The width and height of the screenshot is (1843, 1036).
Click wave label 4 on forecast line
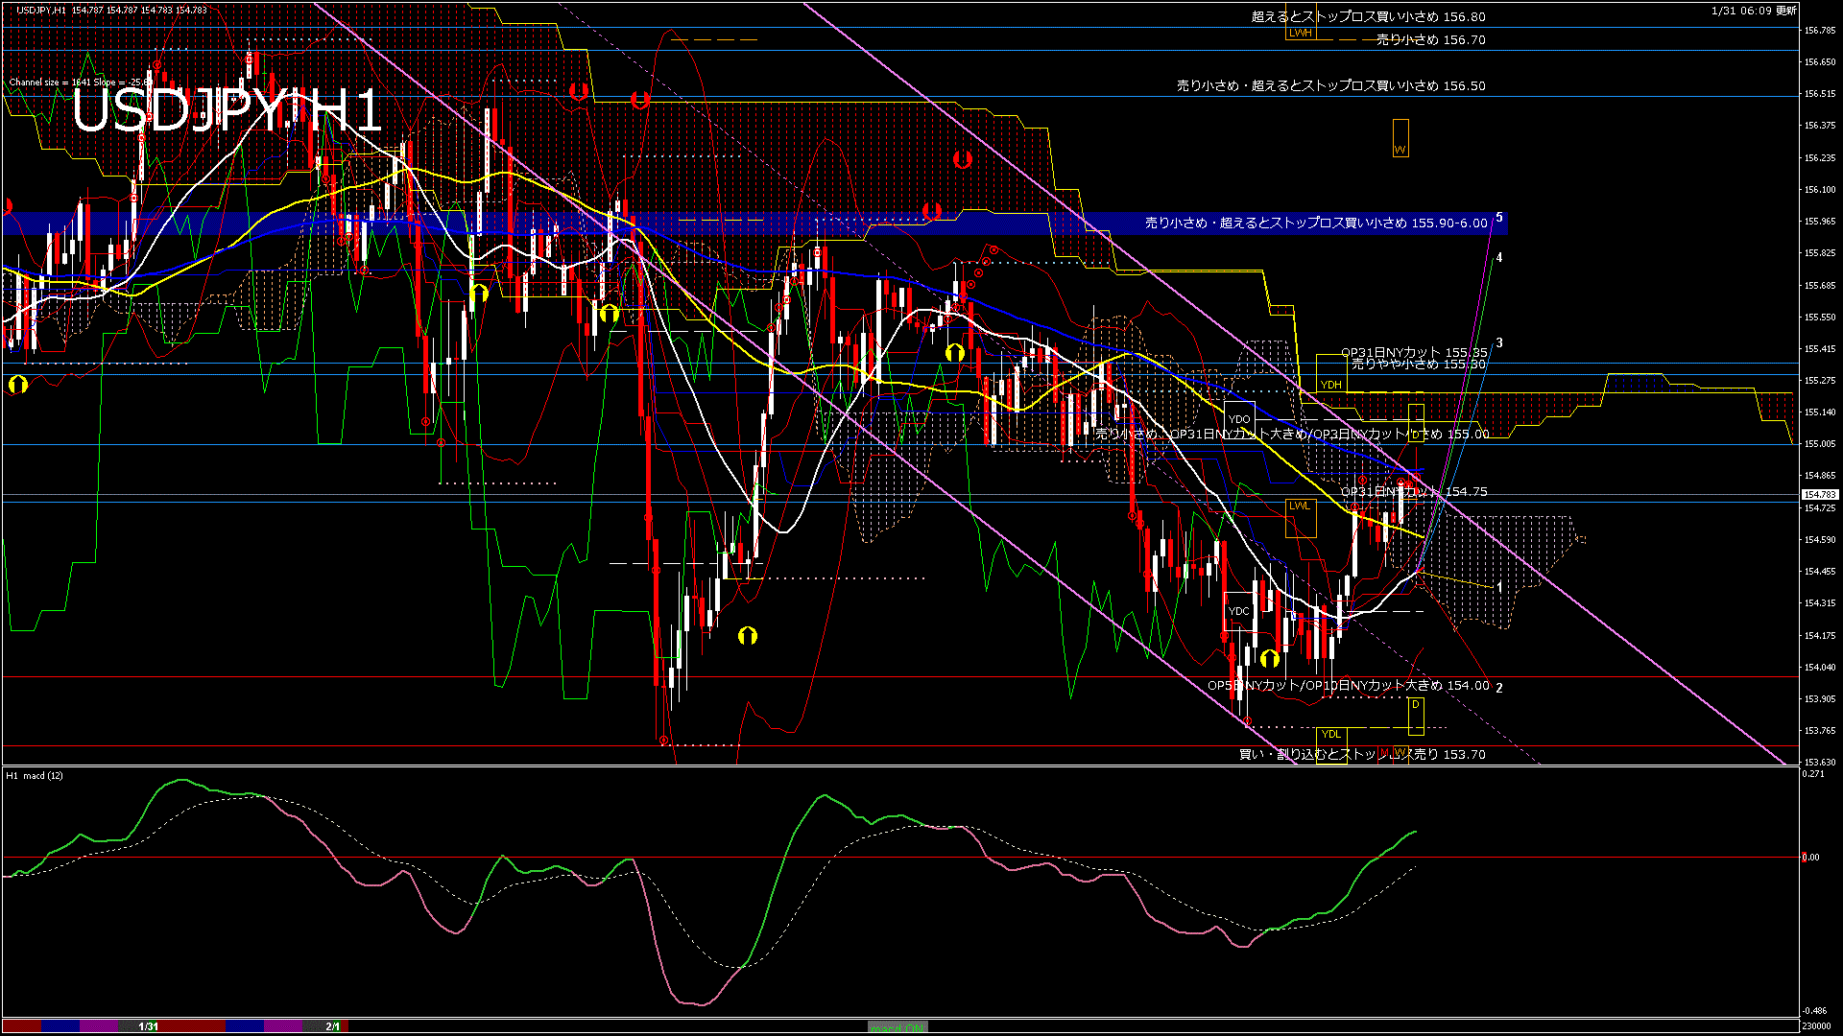(x=1499, y=257)
